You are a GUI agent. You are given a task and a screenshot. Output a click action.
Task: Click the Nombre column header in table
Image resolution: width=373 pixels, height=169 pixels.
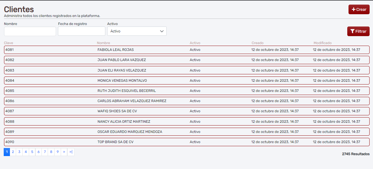click(x=103, y=43)
